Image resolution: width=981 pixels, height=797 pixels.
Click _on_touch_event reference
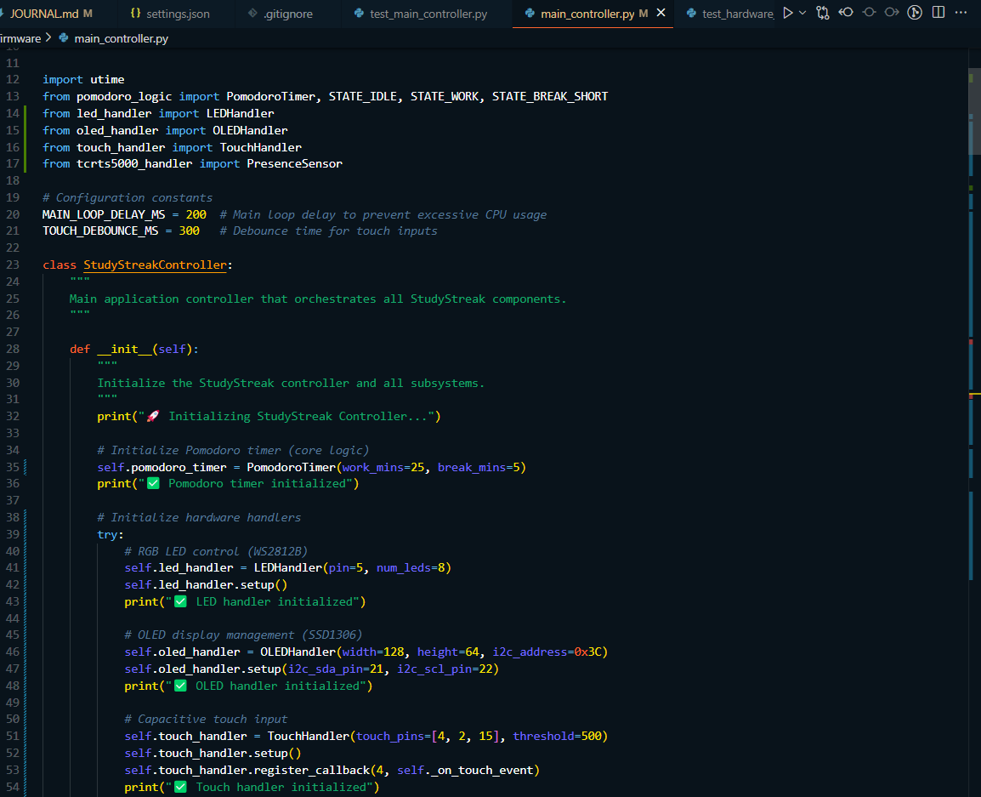[x=480, y=770]
